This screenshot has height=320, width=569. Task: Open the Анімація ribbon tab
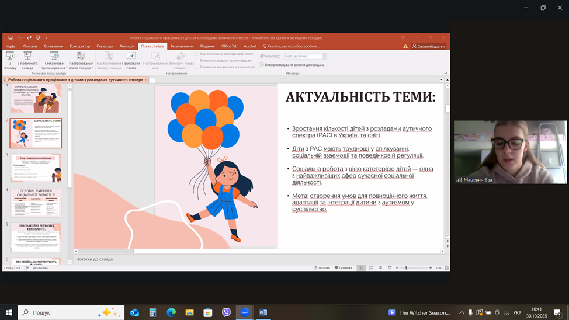point(127,46)
